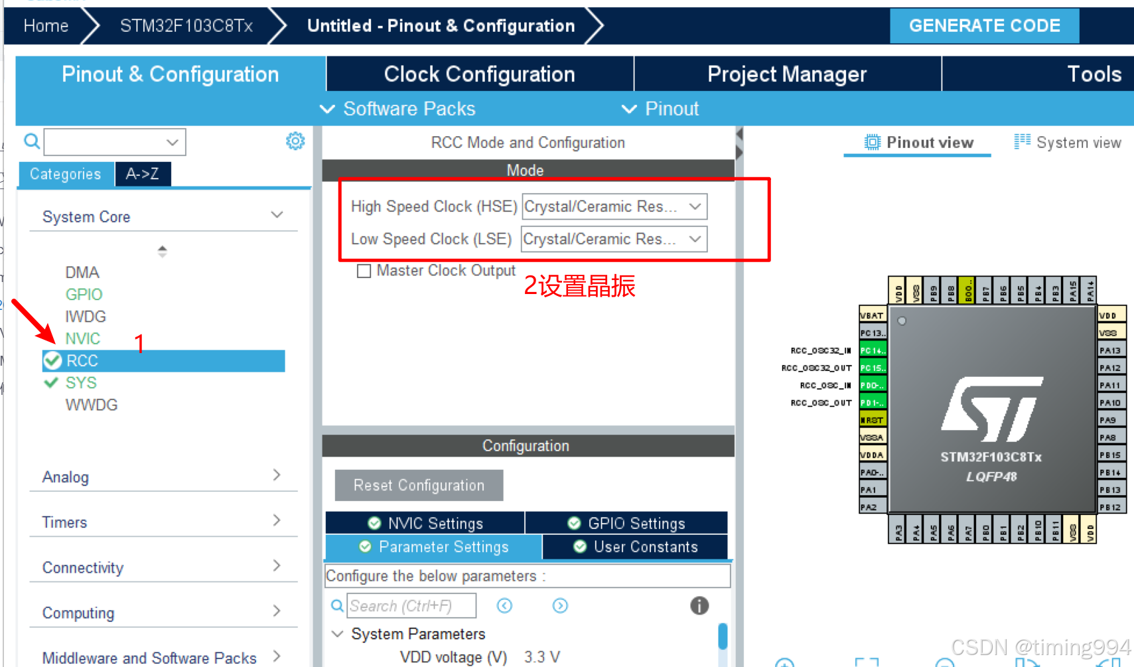Click the green PD0 pin on the chip

click(x=873, y=385)
